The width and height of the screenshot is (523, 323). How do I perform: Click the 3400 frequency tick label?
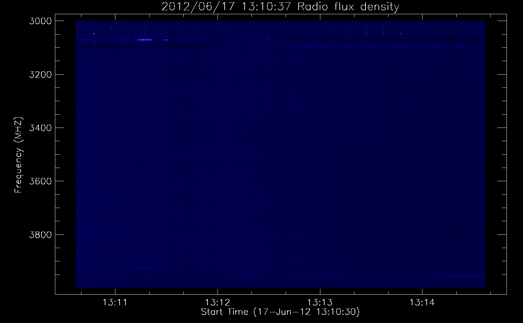(41, 128)
